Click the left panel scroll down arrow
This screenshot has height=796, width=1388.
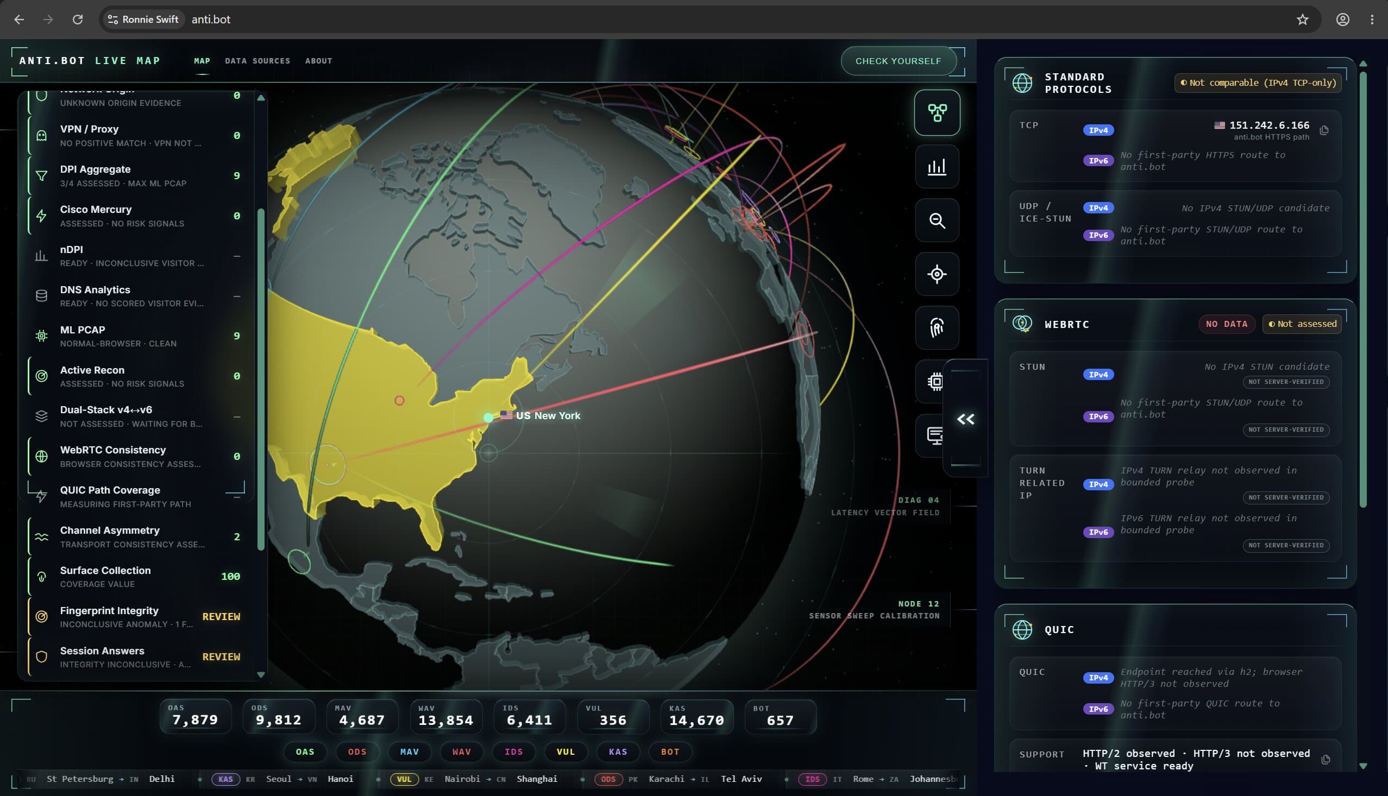coord(261,674)
